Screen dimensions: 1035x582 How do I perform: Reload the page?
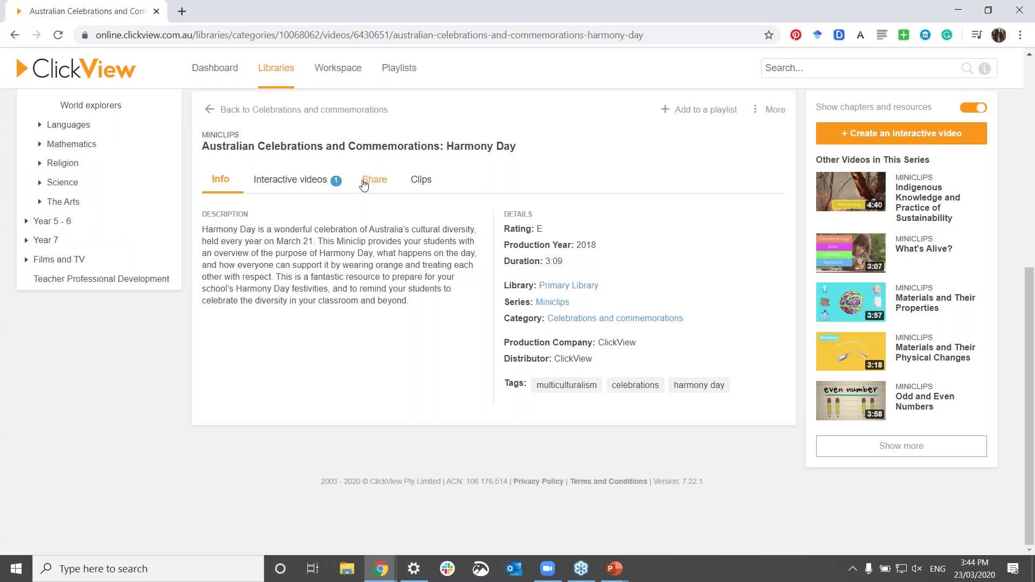[x=58, y=35]
